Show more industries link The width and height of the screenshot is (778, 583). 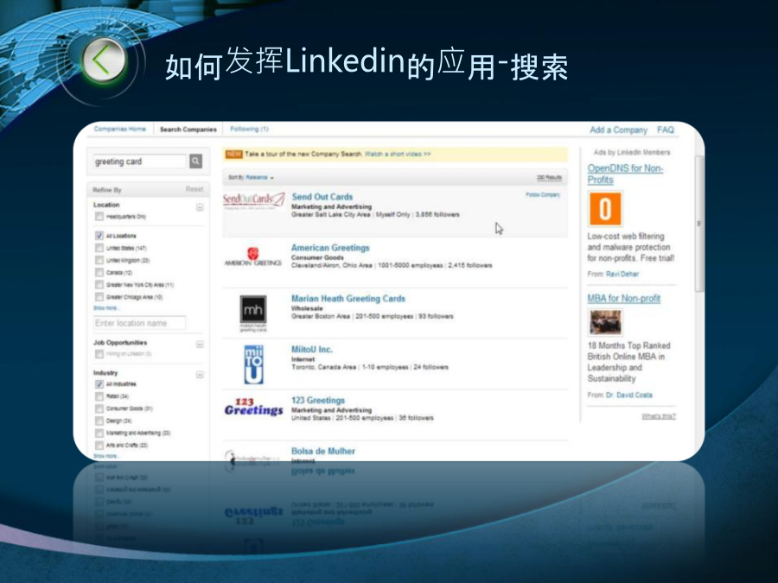[x=105, y=455]
